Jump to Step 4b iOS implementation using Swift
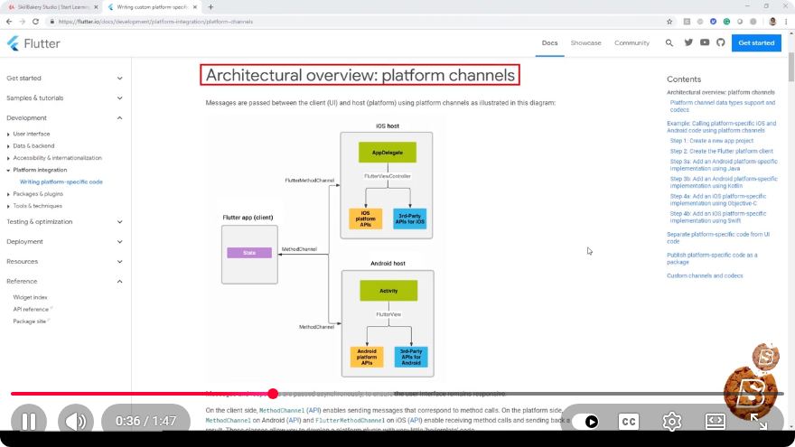This screenshot has height=447, width=795. [718, 217]
